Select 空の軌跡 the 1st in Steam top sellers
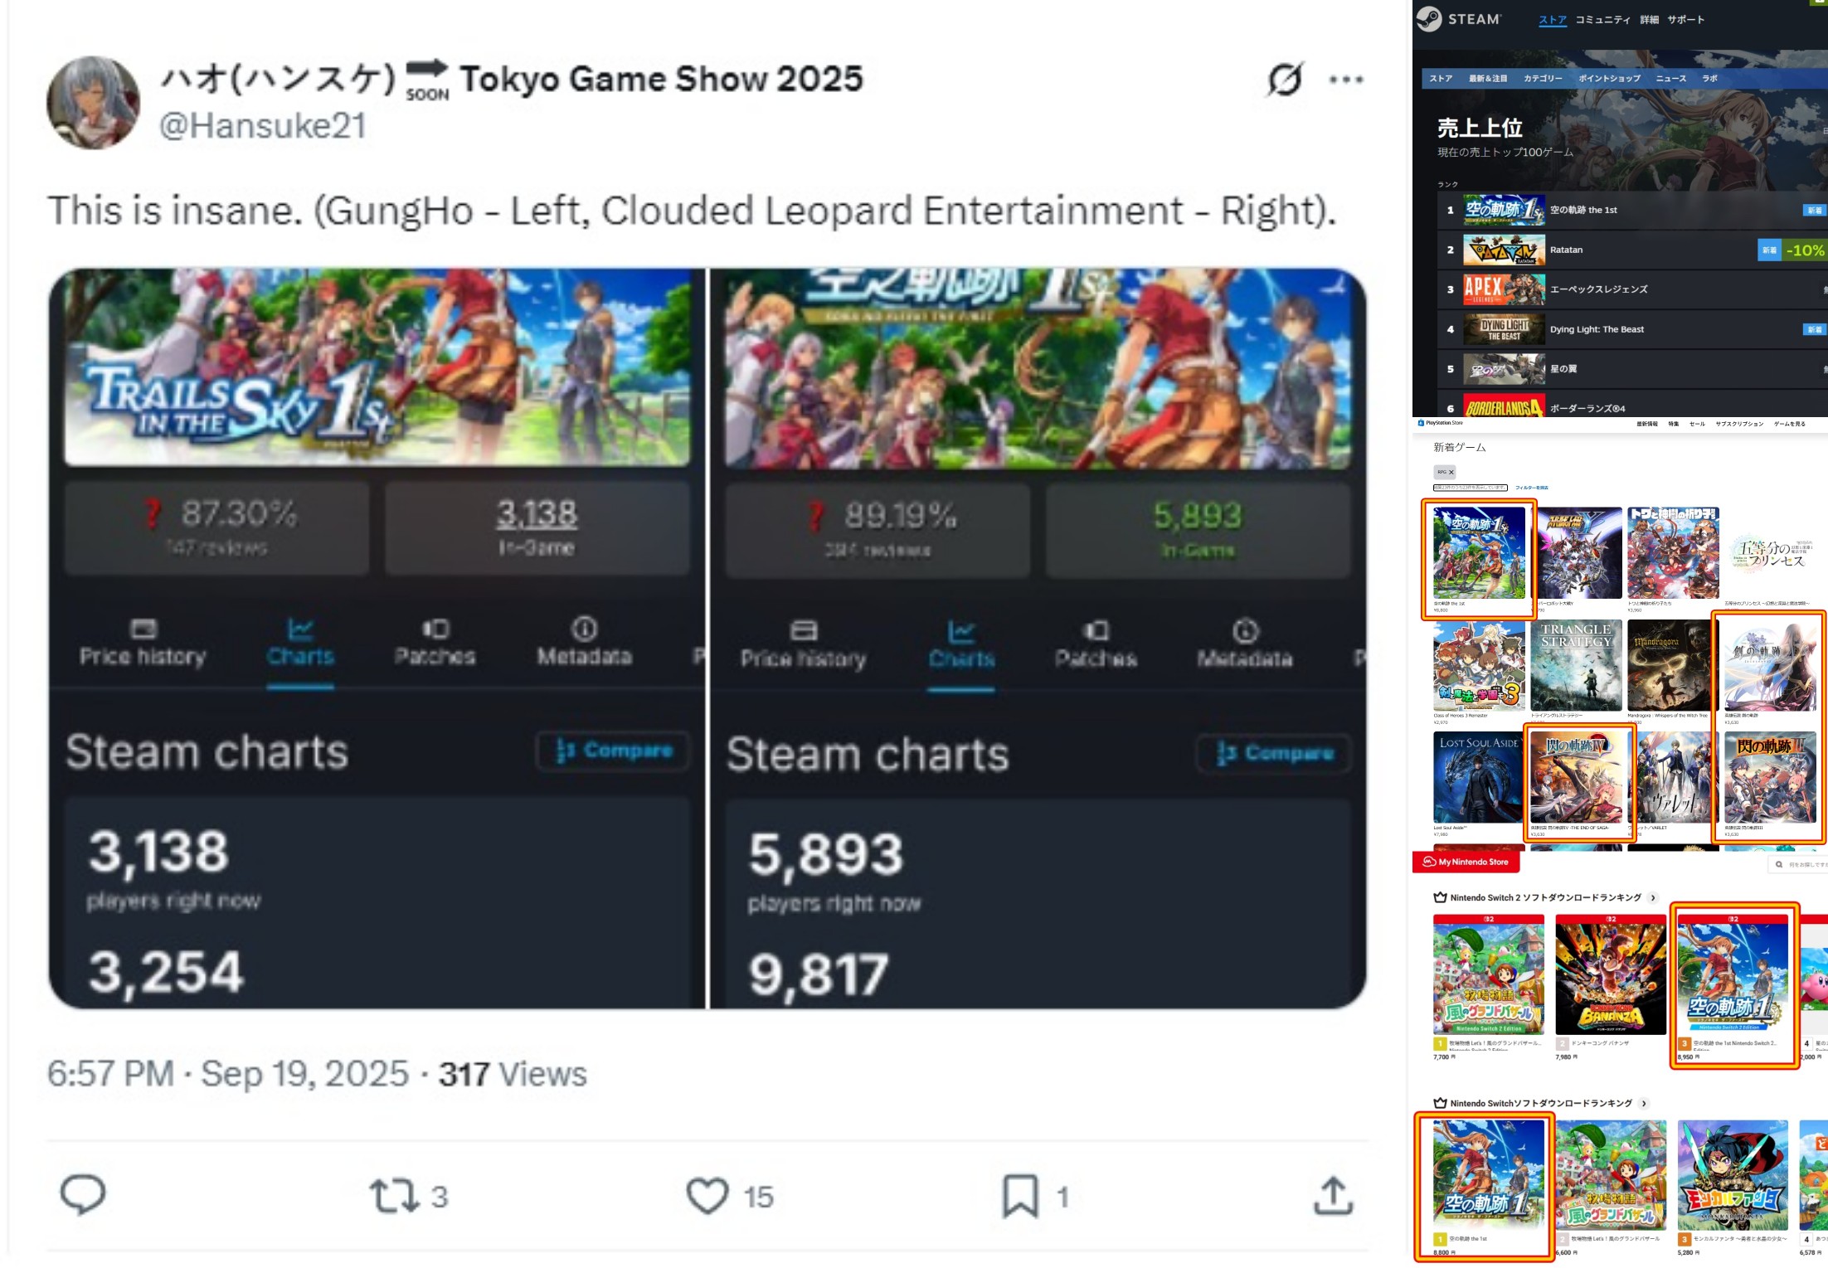Image resolution: width=1828 pixels, height=1268 pixels. (1631, 211)
